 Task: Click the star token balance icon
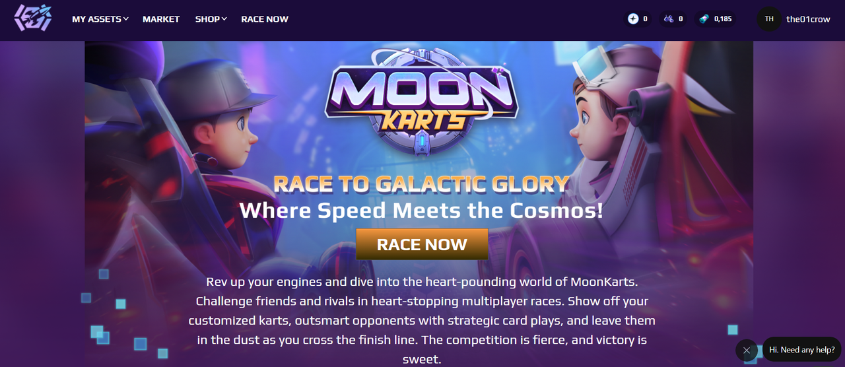[633, 19]
